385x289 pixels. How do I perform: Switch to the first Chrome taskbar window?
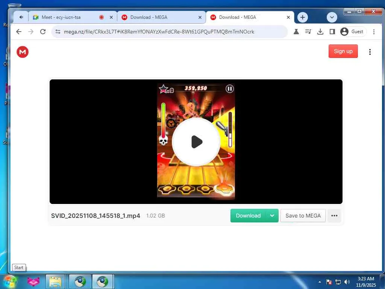(x=80, y=281)
